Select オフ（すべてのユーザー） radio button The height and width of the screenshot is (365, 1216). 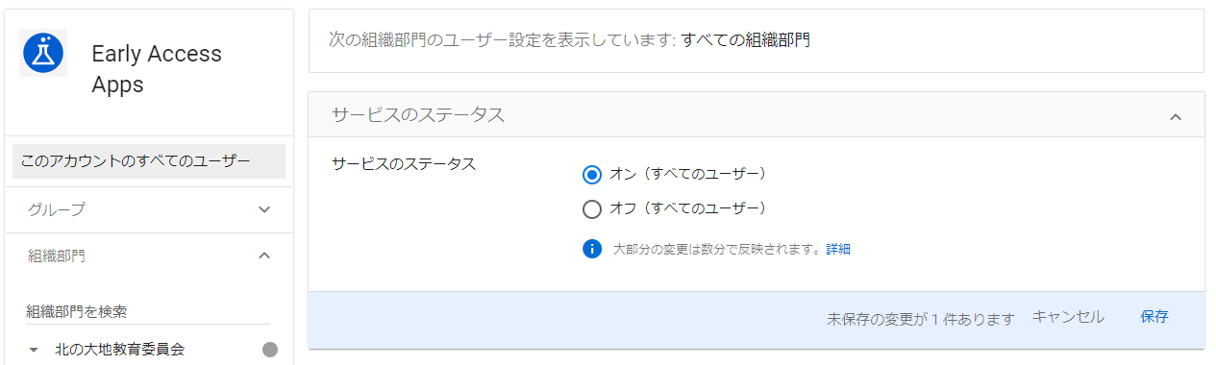tap(592, 208)
